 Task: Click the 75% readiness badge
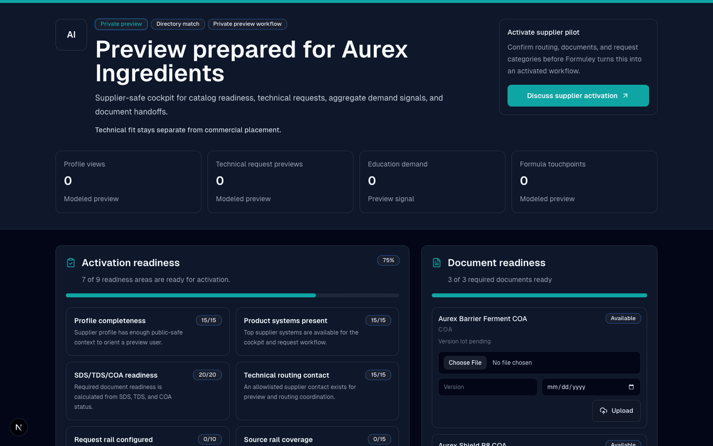click(389, 260)
